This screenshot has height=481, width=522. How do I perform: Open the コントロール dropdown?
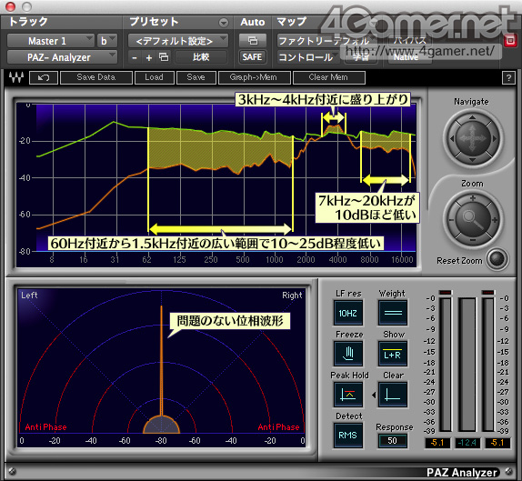(x=308, y=57)
